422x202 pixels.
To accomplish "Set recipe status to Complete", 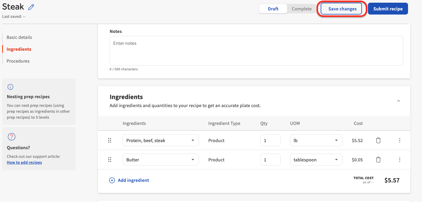I will point(301,9).
